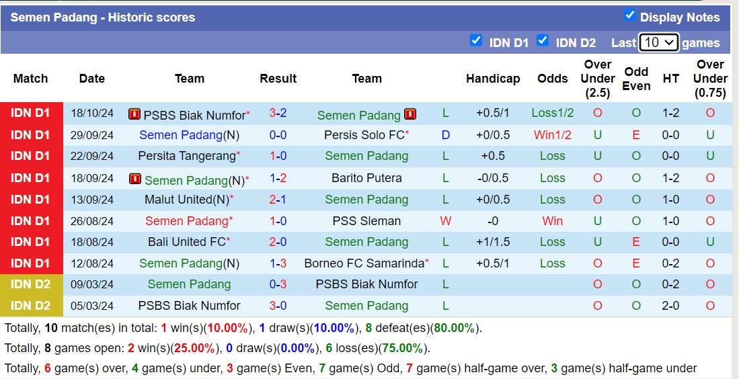Click the 0-3 result on 09/03/24

coord(278,284)
